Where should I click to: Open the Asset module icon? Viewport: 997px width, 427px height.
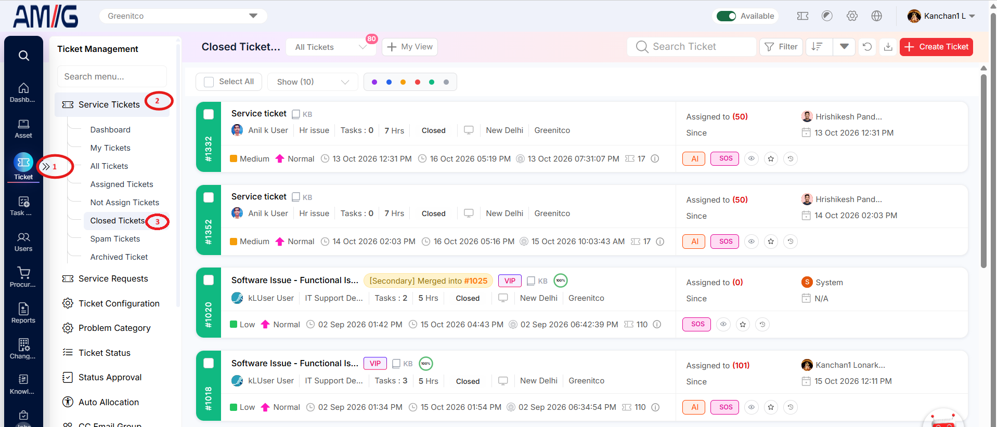23,129
